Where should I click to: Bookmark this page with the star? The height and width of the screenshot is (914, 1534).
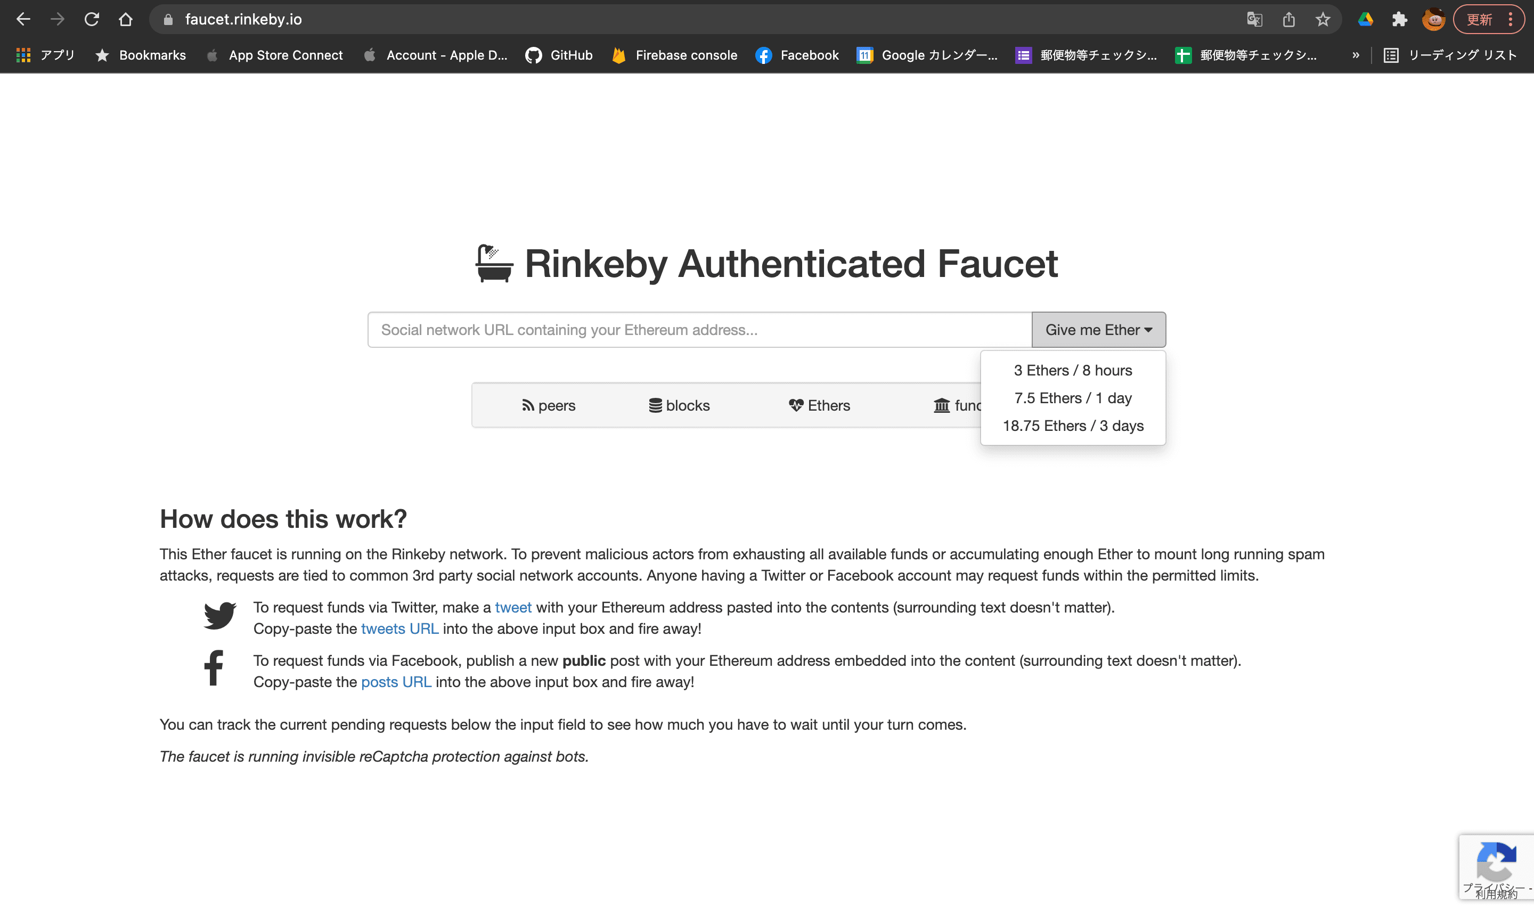click(x=1323, y=20)
